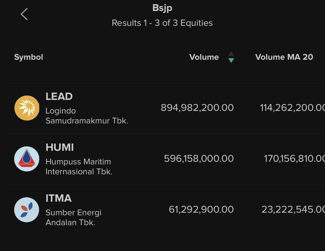Toggle the Volume sort arrows
The height and width of the screenshot is (251, 325).
pyautogui.click(x=231, y=57)
